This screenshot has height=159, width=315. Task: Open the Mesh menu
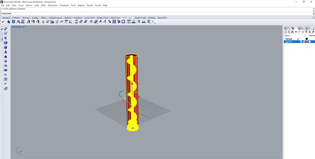43,5
